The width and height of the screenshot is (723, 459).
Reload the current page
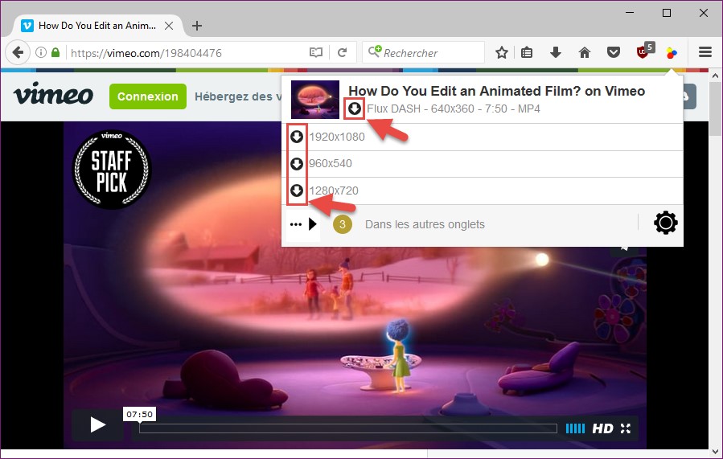coord(342,52)
